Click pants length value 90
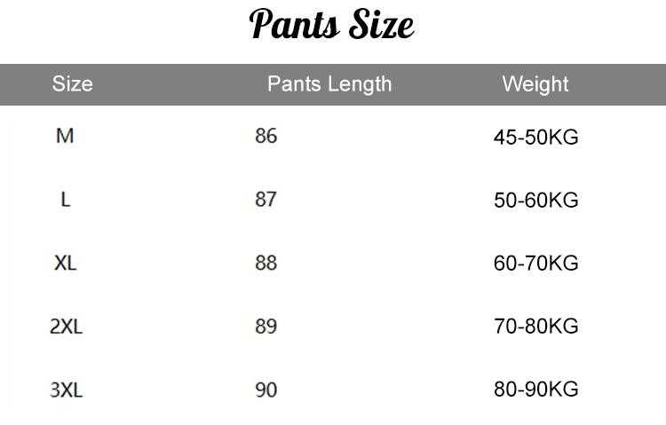The image size is (666, 425). [266, 390]
